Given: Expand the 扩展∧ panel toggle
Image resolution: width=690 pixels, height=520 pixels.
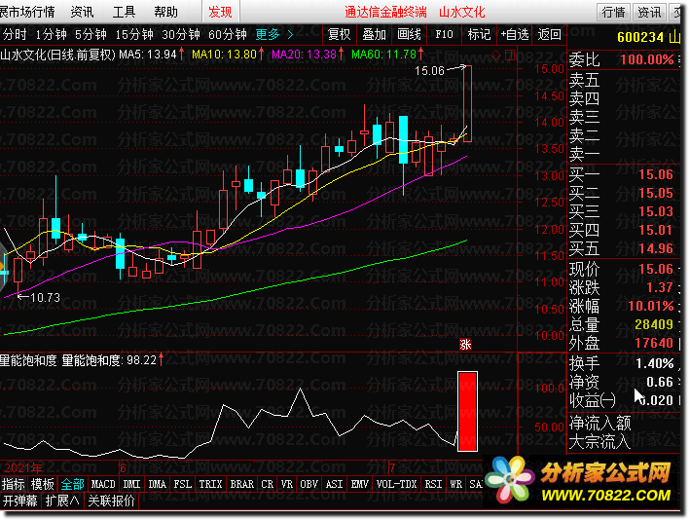Looking at the screenshot, I should click(x=62, y=501).
